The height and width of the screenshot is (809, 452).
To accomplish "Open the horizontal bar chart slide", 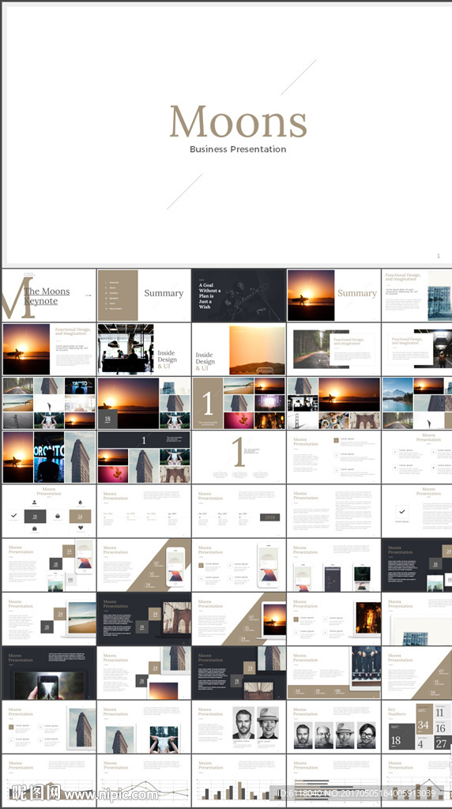I will [x=333, y=780].
